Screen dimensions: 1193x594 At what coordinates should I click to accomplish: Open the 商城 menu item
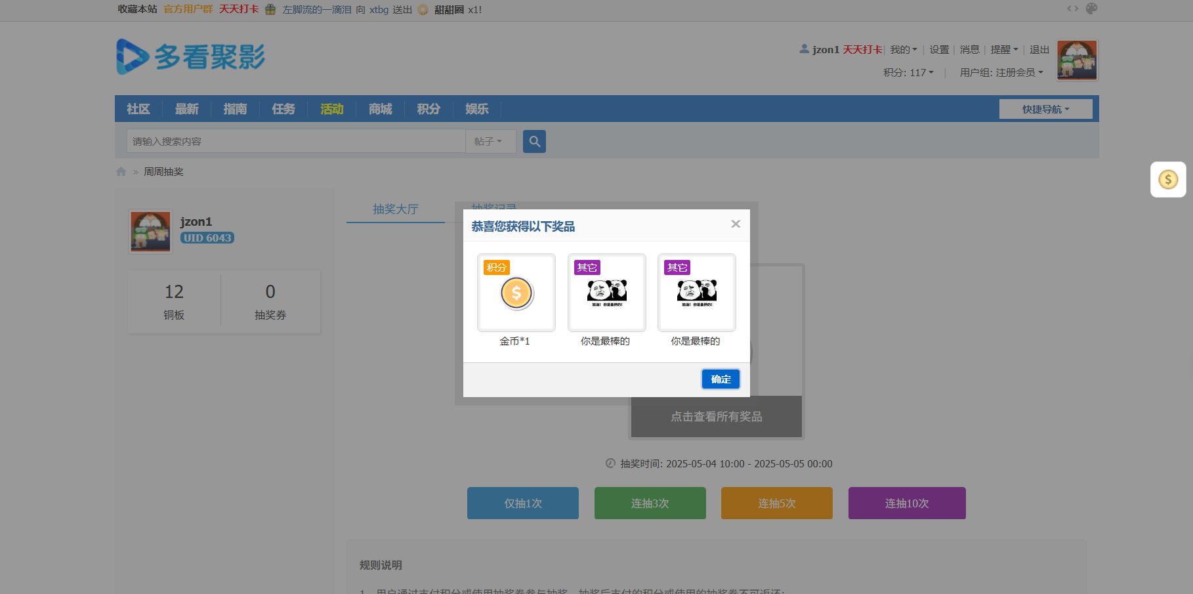379,108
